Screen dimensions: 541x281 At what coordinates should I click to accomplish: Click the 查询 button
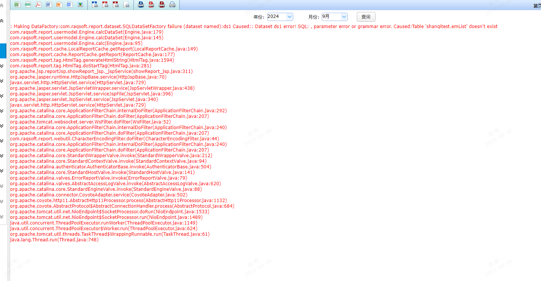pos(366,17)
